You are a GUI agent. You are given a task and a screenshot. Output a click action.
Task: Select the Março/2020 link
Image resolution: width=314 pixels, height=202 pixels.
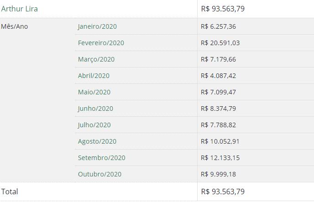pos(96,59)
